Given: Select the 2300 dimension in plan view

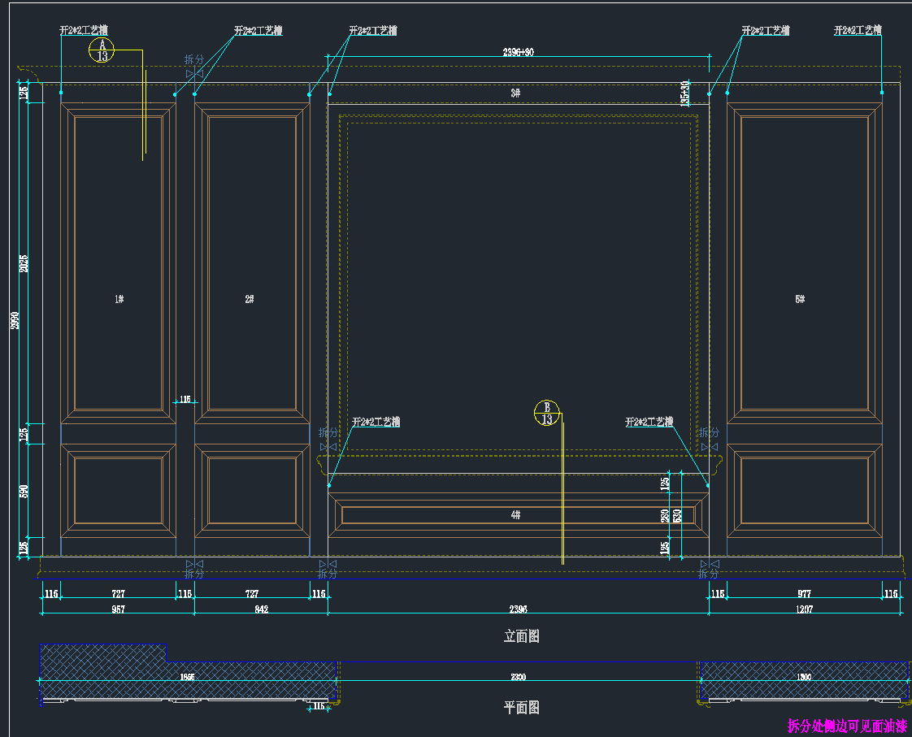Looking at the screenshot, I should pos(518,677).
